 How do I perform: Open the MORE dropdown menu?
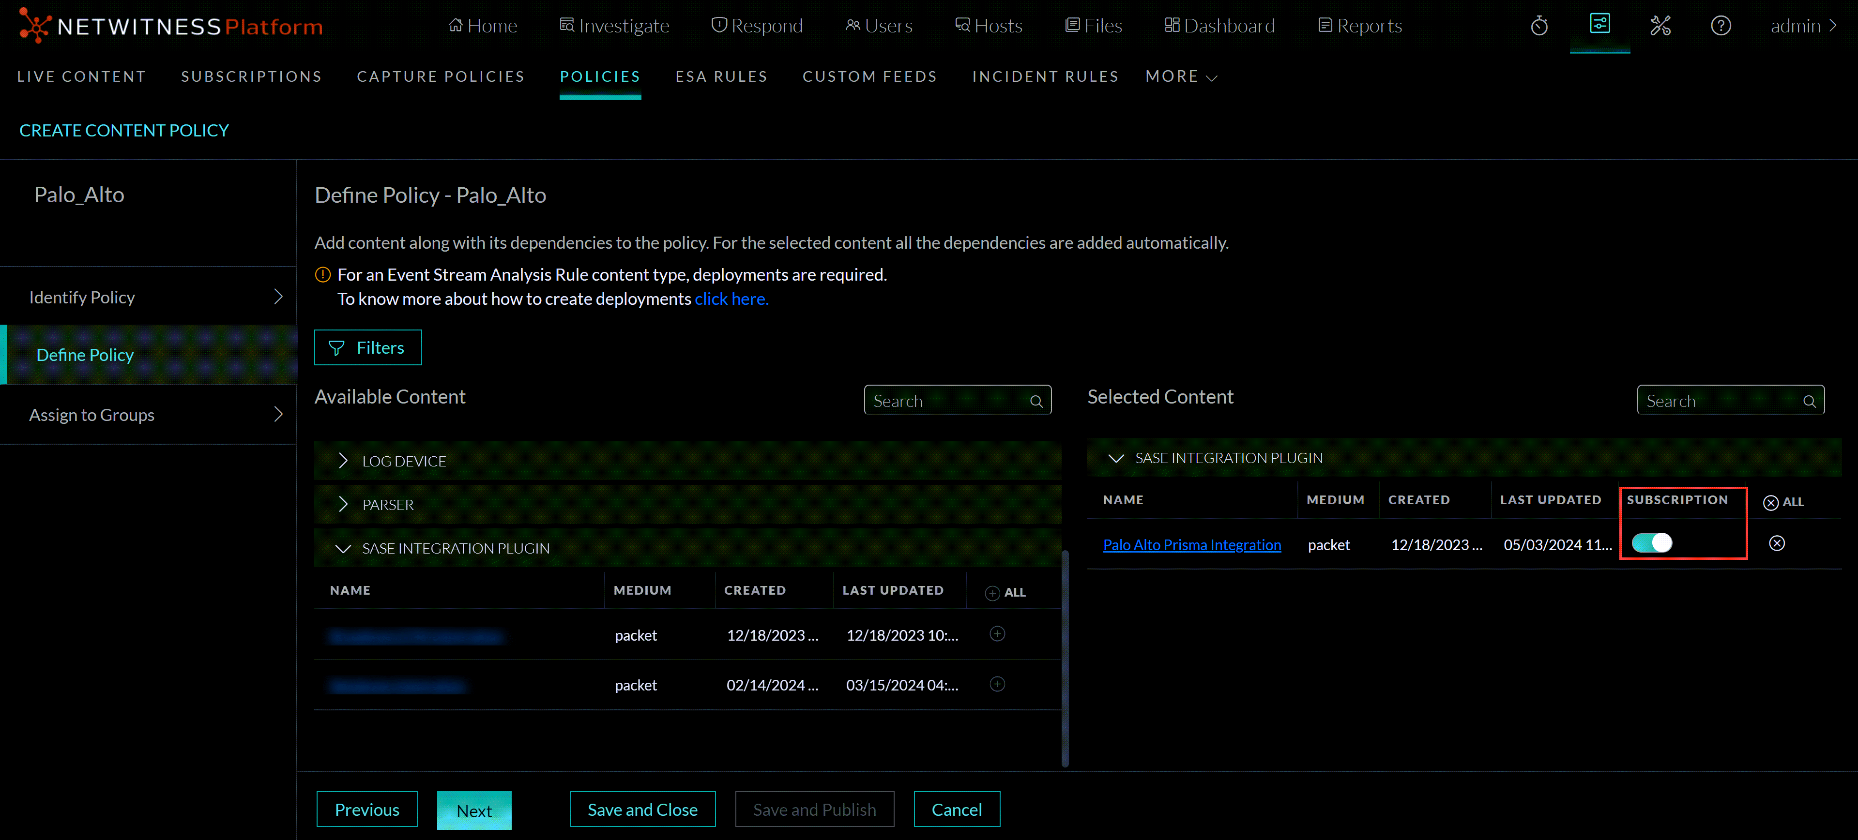pos(1180,76)
